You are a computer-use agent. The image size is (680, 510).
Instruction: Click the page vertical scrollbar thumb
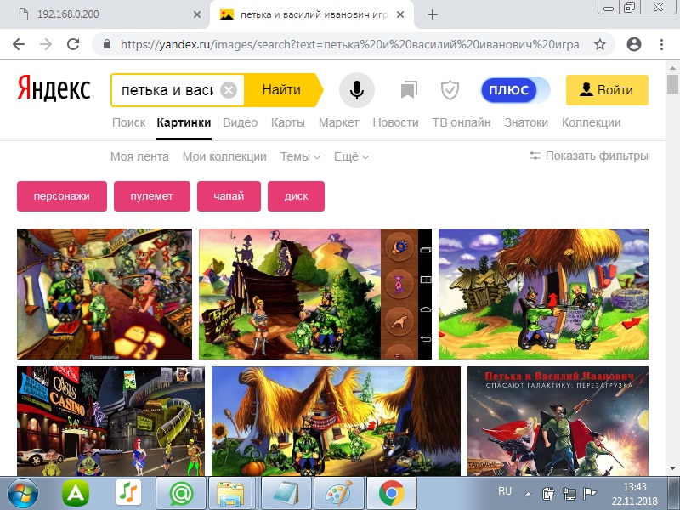tap(672, 83)
